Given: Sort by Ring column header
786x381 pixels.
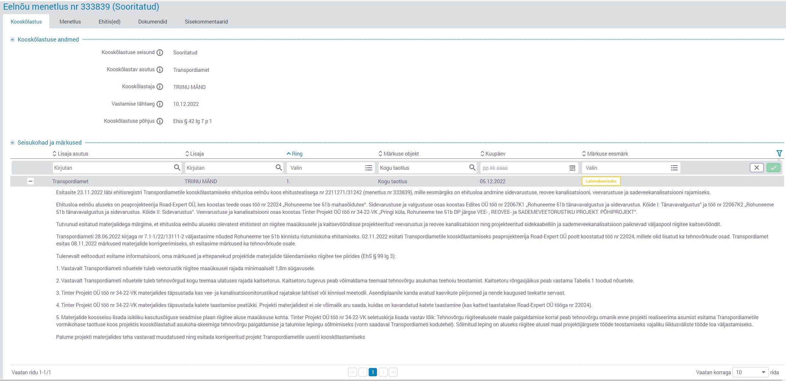Looking at the screenshot, I should (x=295, y=154).
